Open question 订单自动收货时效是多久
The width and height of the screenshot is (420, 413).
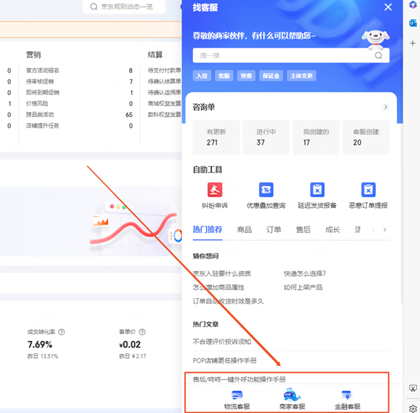pos(228,302)
